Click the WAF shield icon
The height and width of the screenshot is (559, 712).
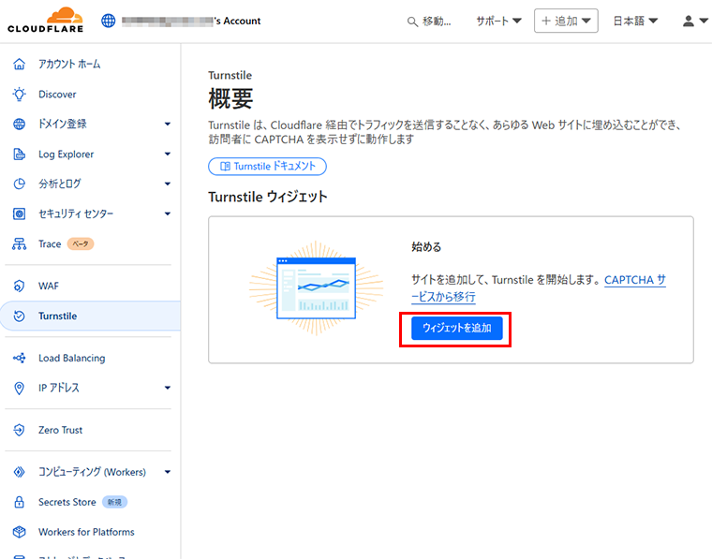click(x=19, y=286)
